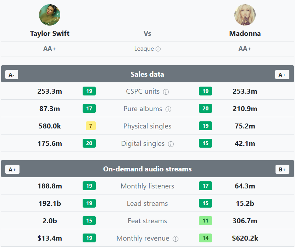
Task: Click Madonna's profile picture
Action: click(x=245, y=15)
